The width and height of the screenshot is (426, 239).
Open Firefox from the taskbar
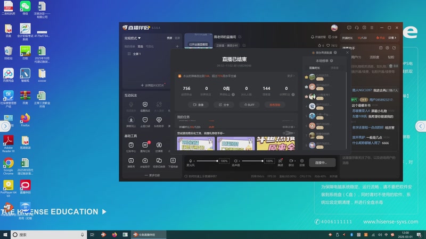pos(114,235)
